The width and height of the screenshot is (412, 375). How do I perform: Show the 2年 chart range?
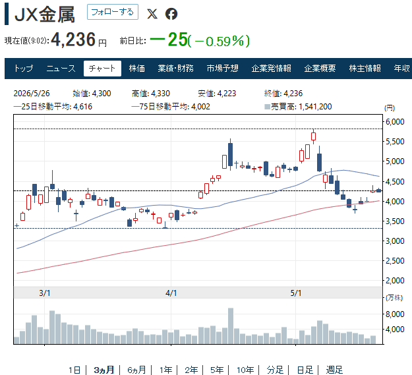coord(191,370)
